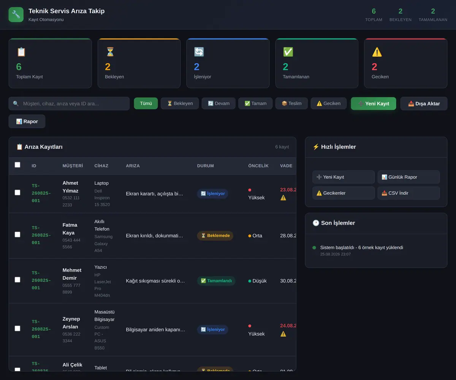Create a record with green Yeni Kayıt button

click(x=374, y=103)
